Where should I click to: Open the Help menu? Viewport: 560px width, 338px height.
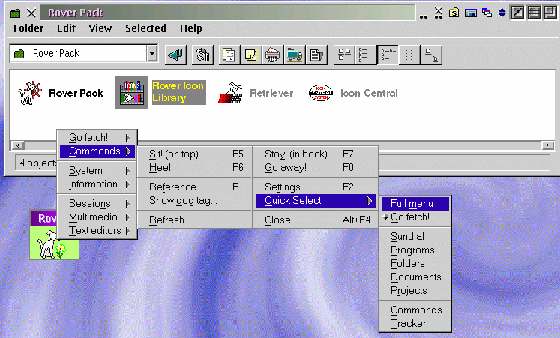pyautogui.click(x=190, y=28)
